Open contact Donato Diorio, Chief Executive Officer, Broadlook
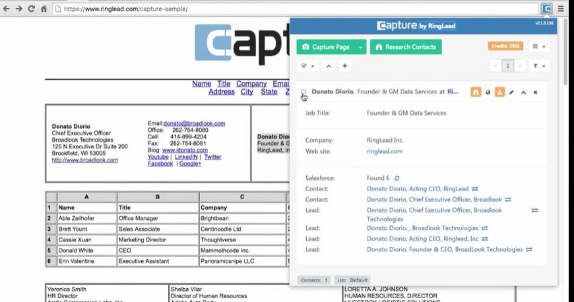Image resolution: width=574 pixels, height=302 pixels. coord(434,200)
